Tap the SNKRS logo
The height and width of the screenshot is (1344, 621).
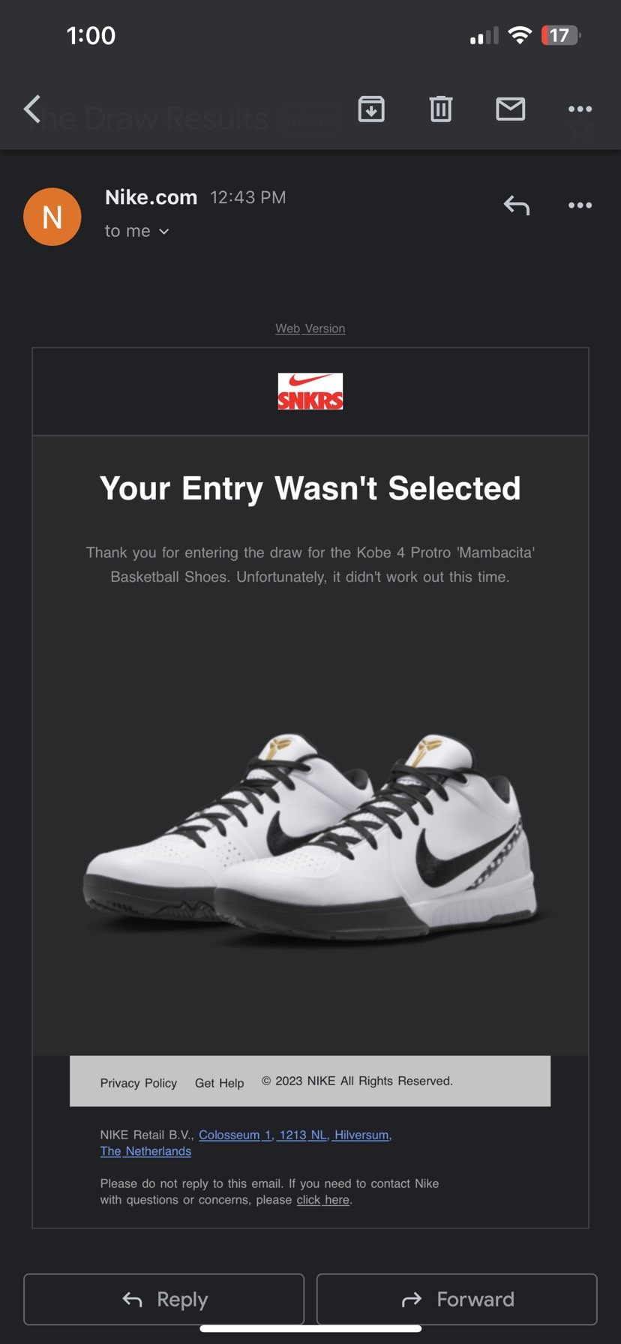[310, 391]
